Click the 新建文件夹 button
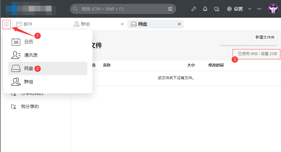 [264, 37]
